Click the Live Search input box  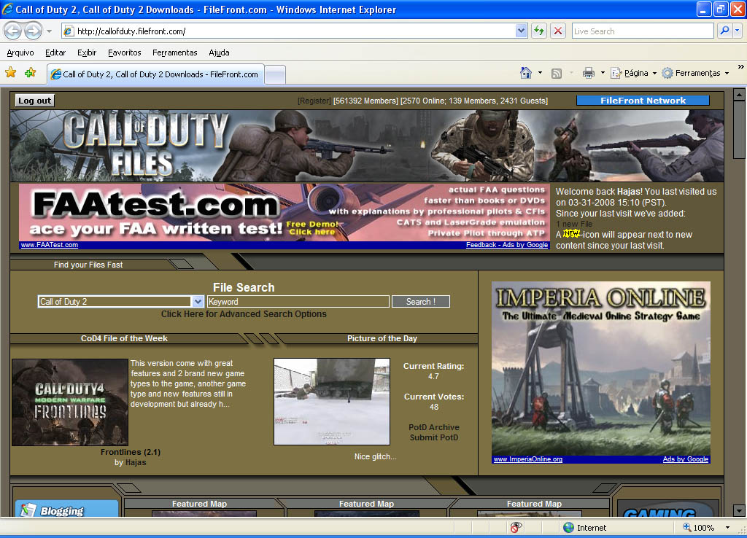click(642, 31)
